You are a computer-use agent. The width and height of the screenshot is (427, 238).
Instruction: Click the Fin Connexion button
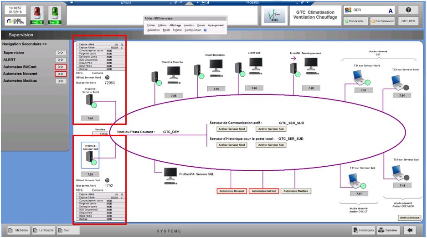click(x=383, y=21)
